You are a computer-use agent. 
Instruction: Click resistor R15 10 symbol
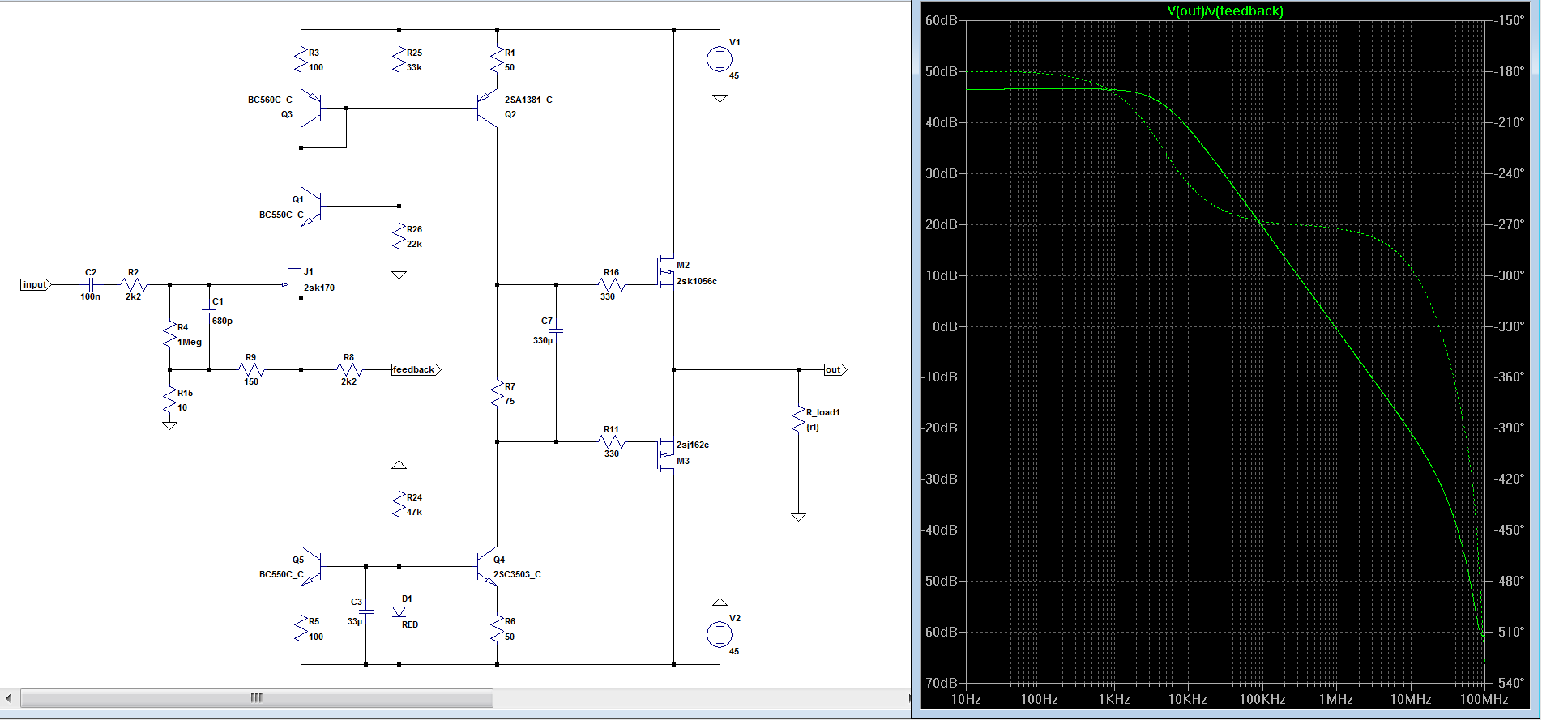point(169,399)
